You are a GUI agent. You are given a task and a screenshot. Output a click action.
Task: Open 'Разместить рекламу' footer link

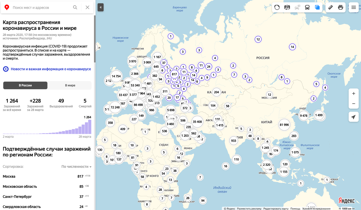pos(249,208)
